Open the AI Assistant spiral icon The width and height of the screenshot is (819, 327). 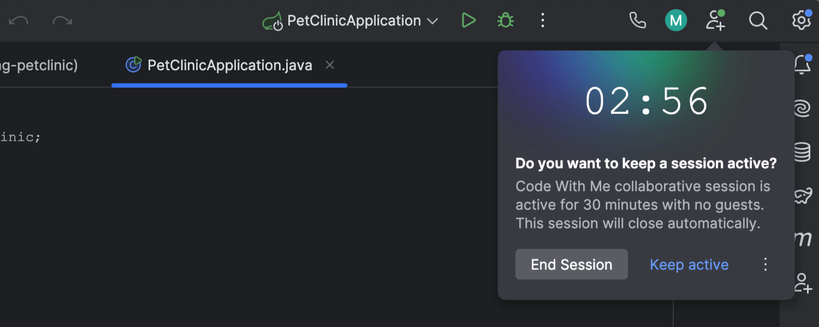(x=802, y=109)
